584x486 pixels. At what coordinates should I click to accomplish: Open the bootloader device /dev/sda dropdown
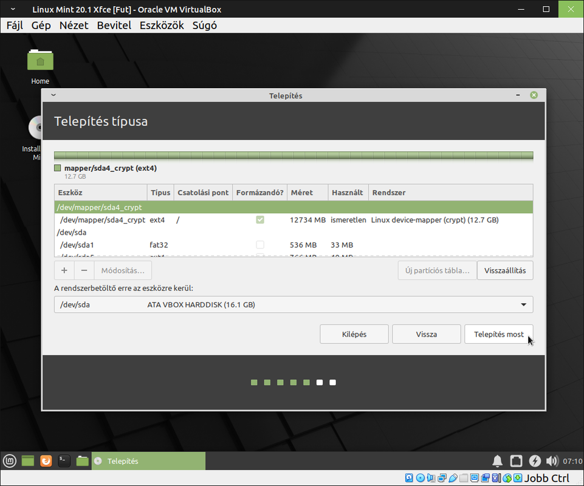click(x=294, y=304)
